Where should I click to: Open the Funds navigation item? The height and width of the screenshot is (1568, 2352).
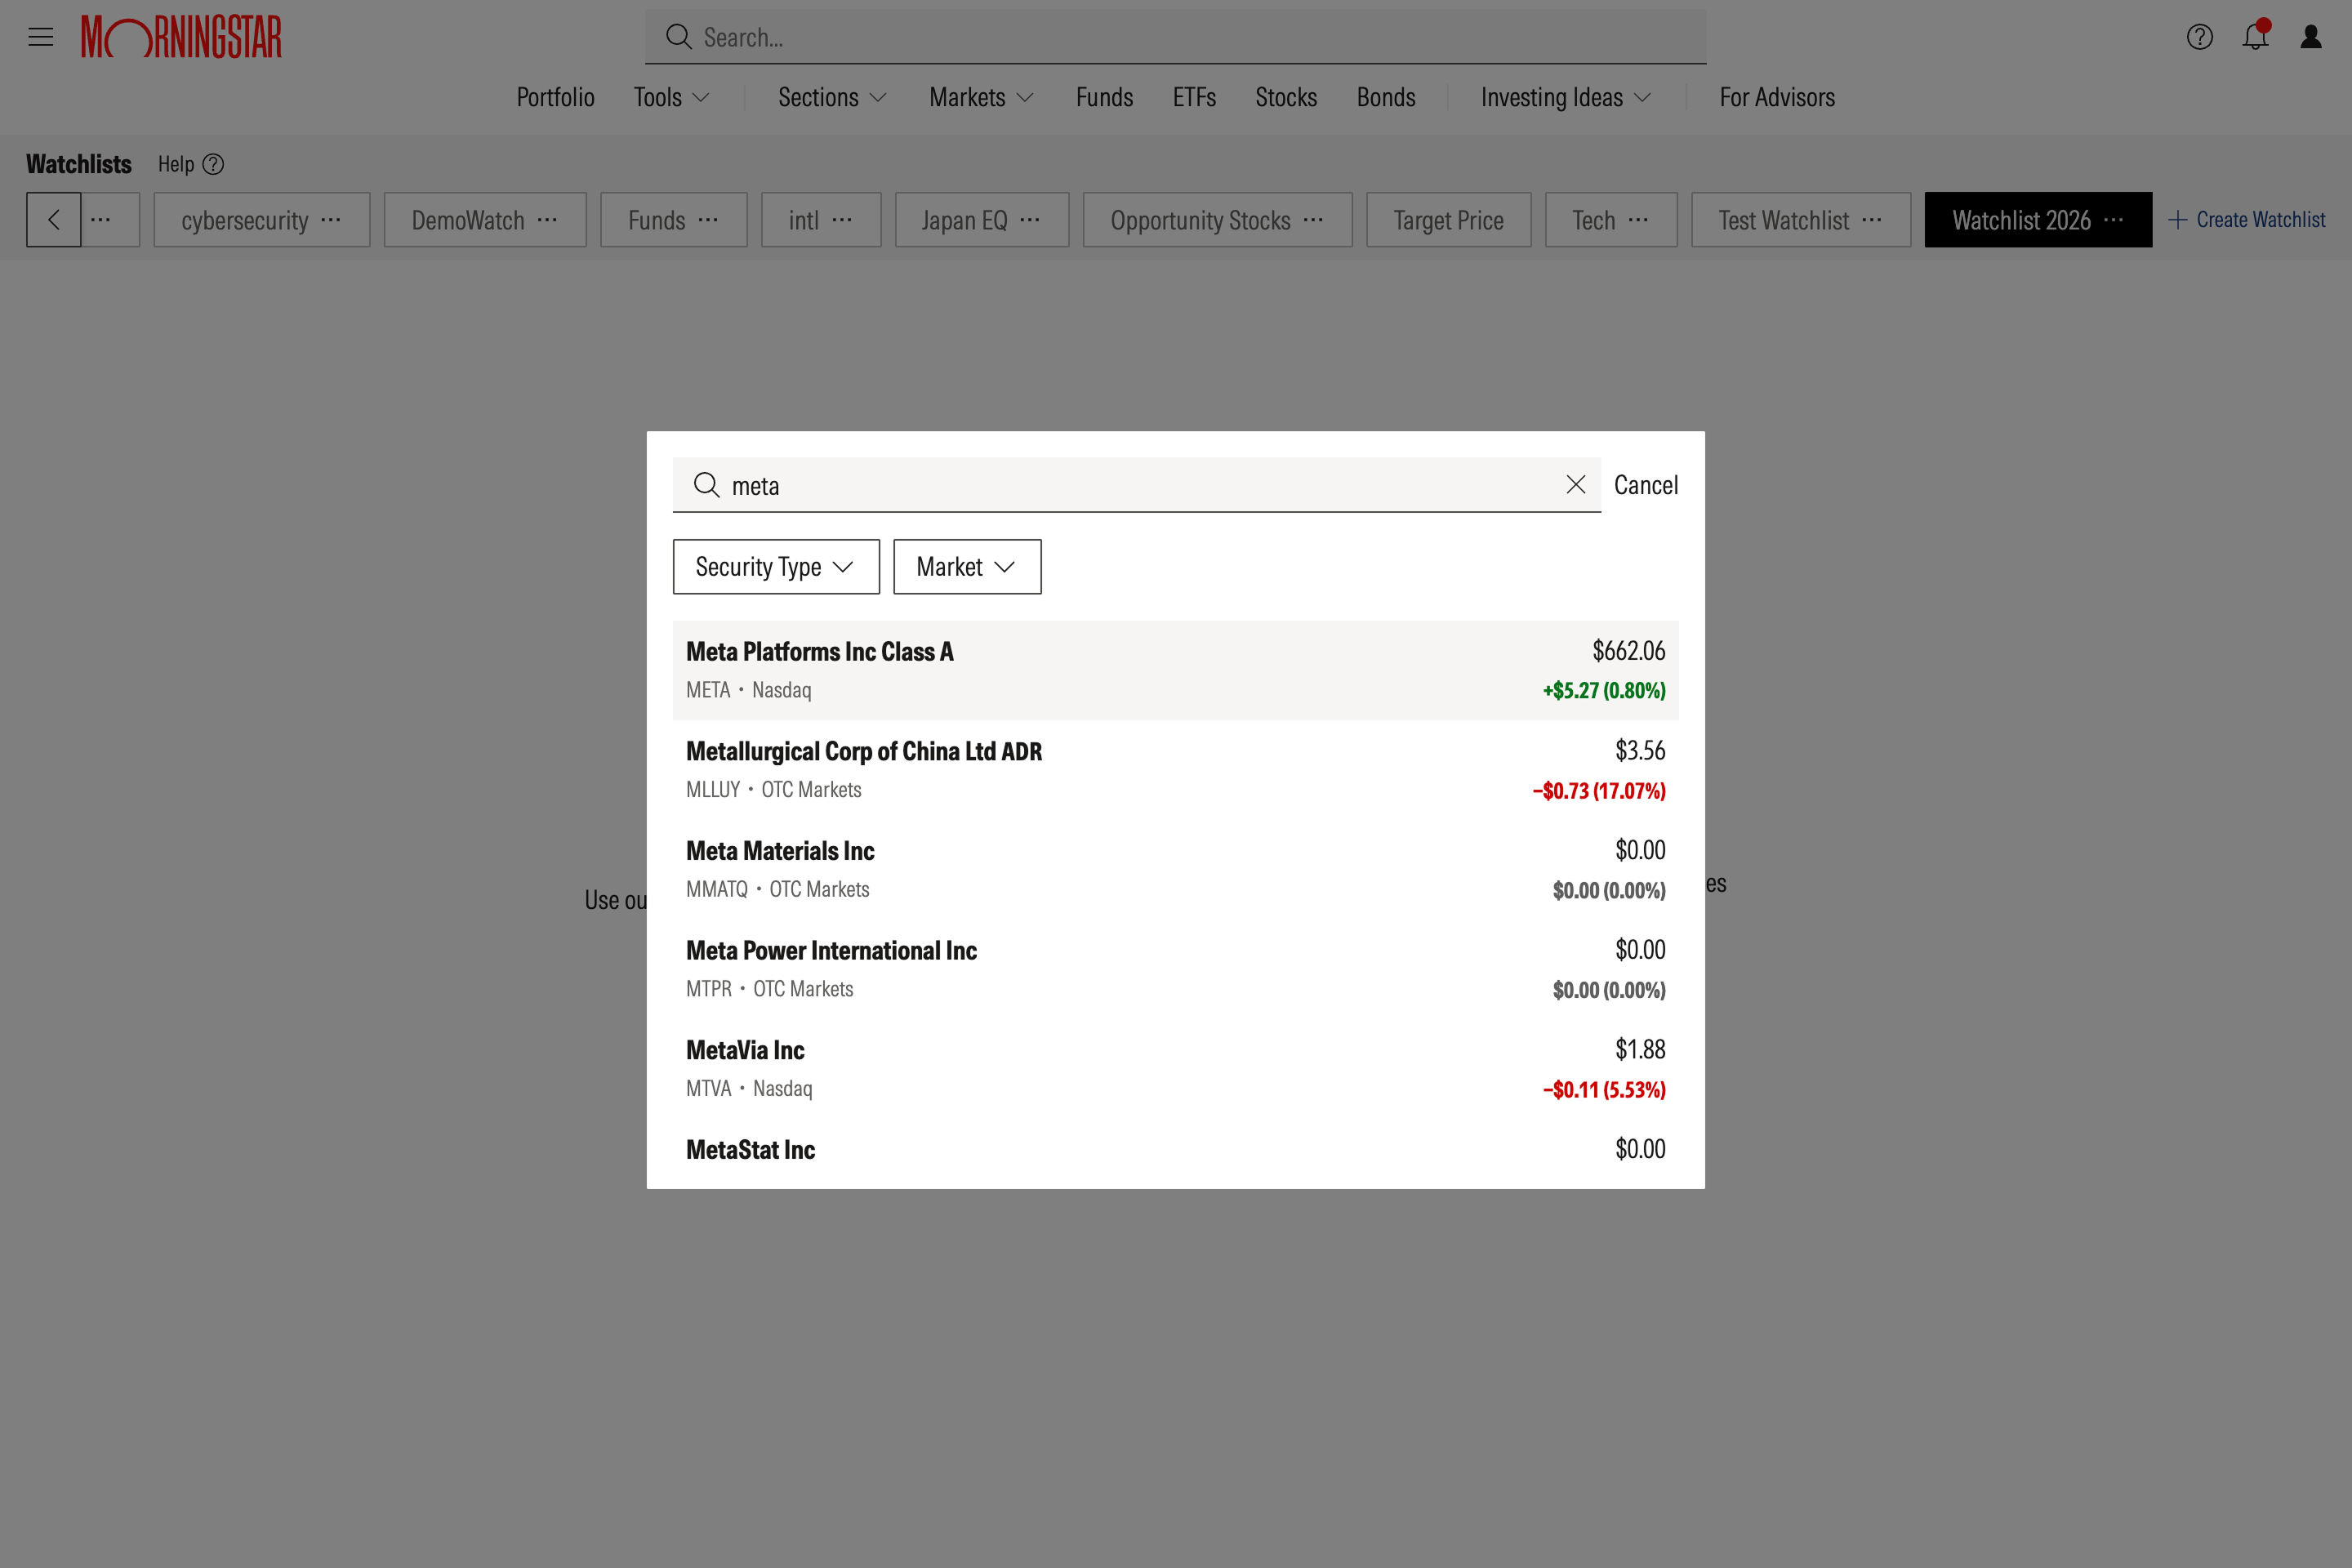1104,97
